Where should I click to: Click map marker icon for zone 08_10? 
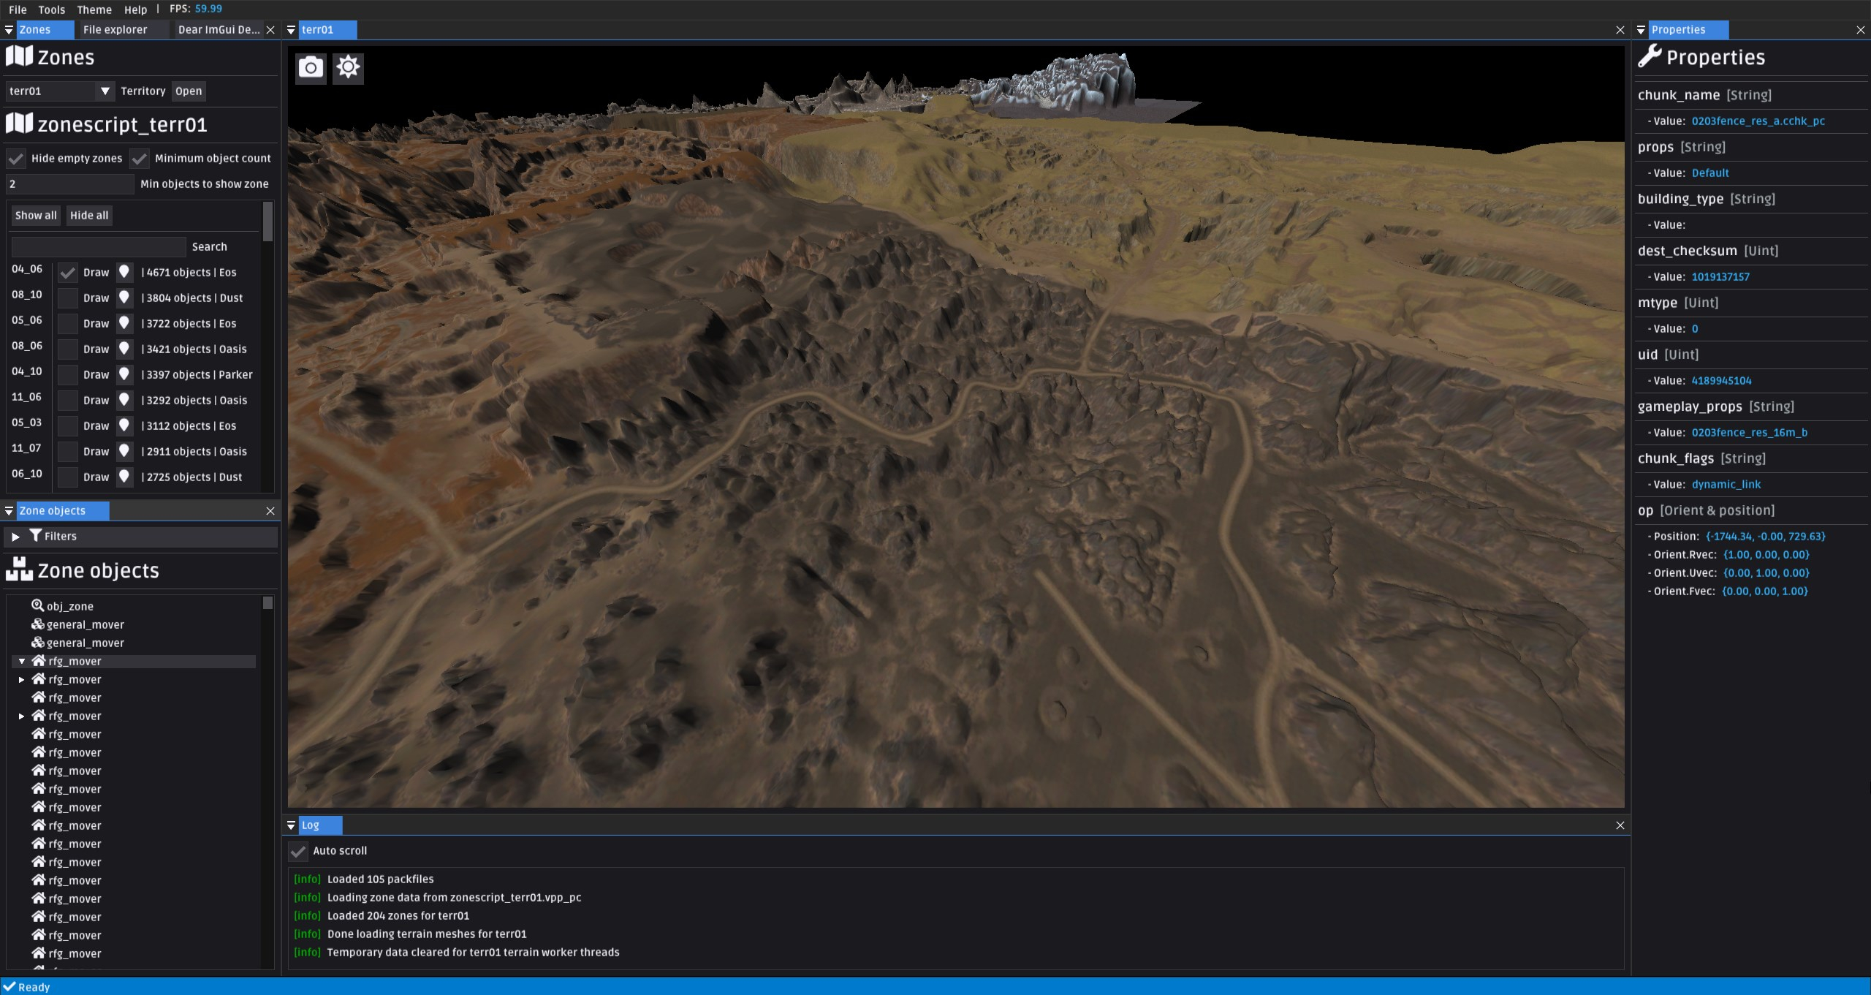click(124, 298)
